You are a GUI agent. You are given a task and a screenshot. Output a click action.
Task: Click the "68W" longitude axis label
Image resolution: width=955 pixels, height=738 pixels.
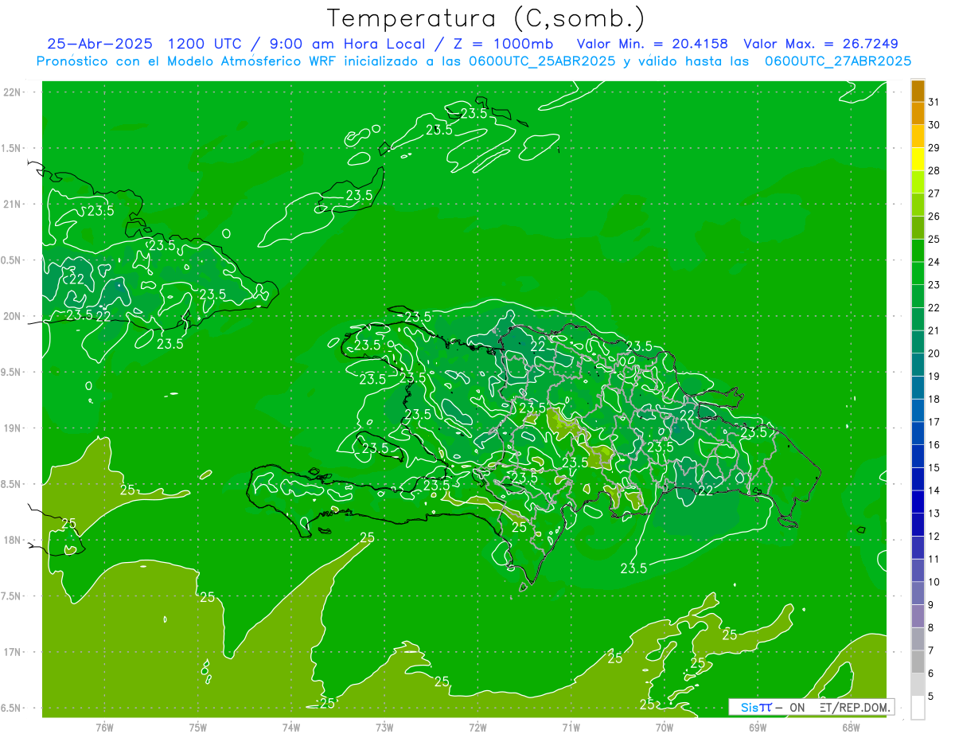click(851, 727)
